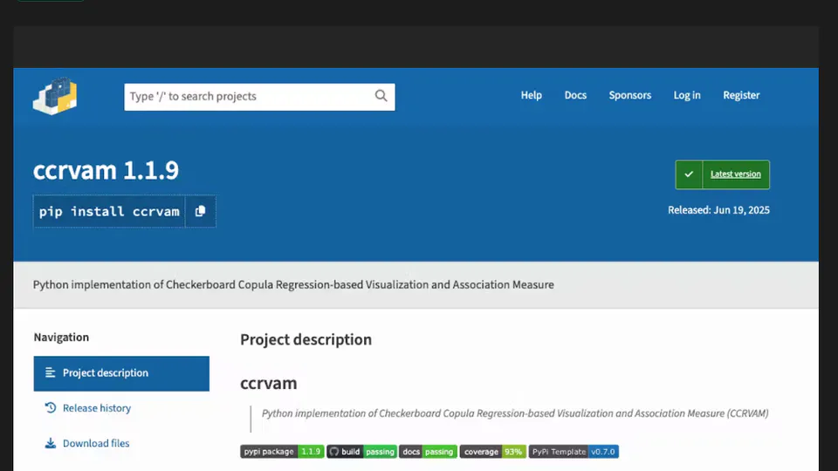Viewport: 838px width, 471px height.
Task: Focus the search projects input field
Action: (x=248, y=96)
